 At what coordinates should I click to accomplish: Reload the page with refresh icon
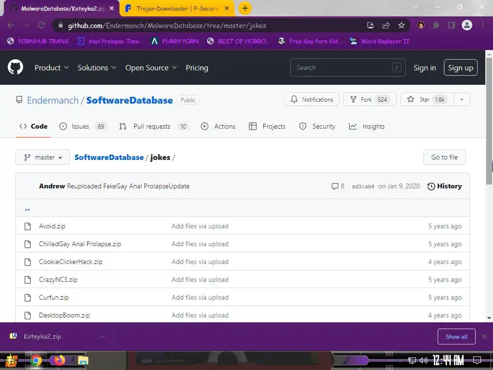click(x=41, y=26)
